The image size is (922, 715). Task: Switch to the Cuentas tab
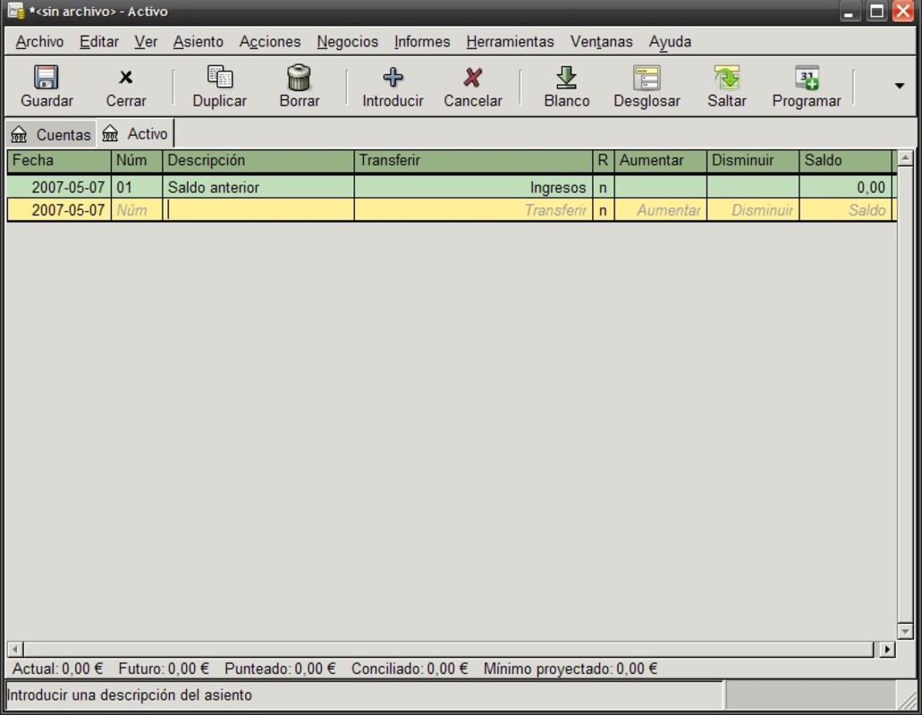[x=51, y=135]
